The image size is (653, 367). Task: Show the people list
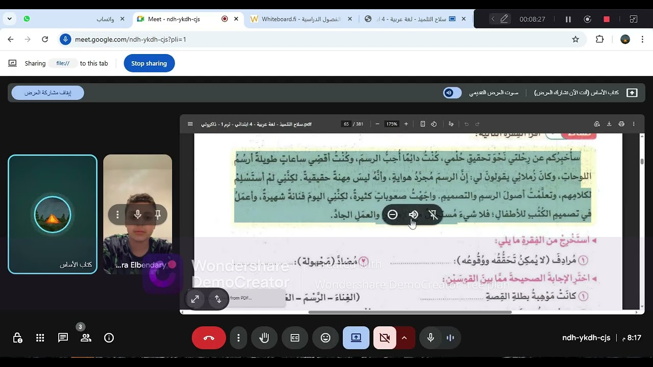pyautogui.click(x=86, y=338)
